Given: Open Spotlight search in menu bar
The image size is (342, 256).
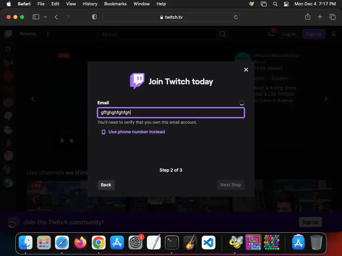Looking at the screenshot, I should click(275, 4).
